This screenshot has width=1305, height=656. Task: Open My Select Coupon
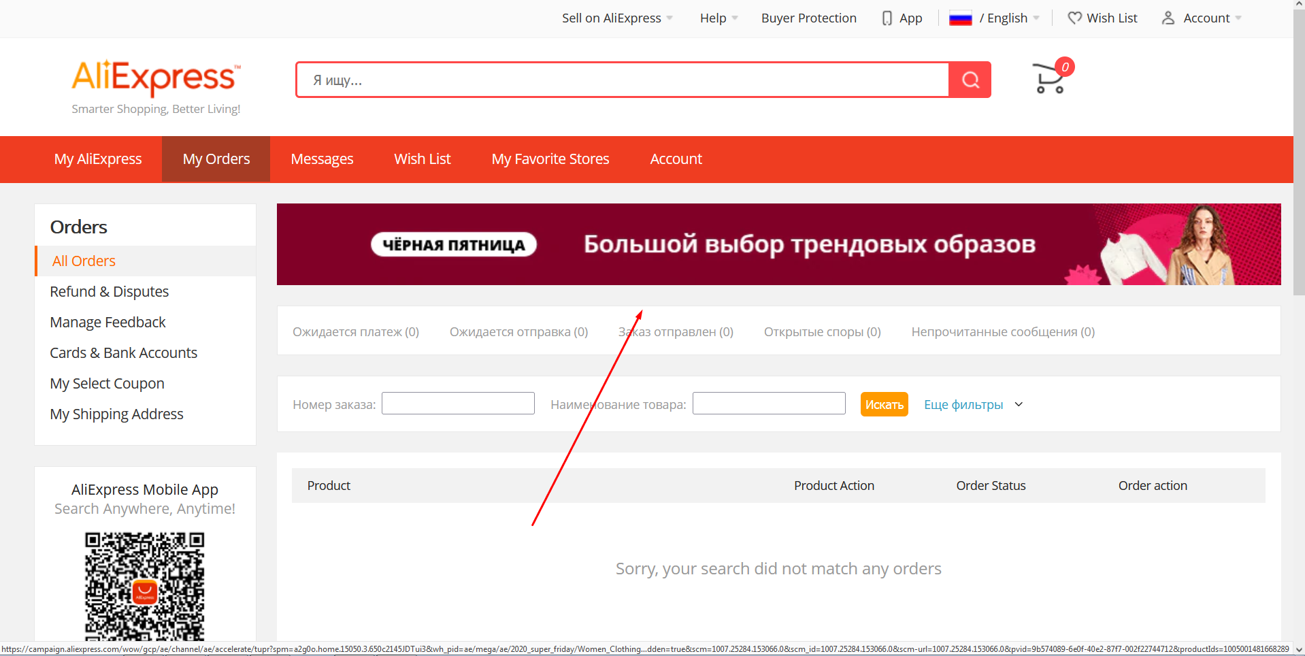click(x=107, y=384)
